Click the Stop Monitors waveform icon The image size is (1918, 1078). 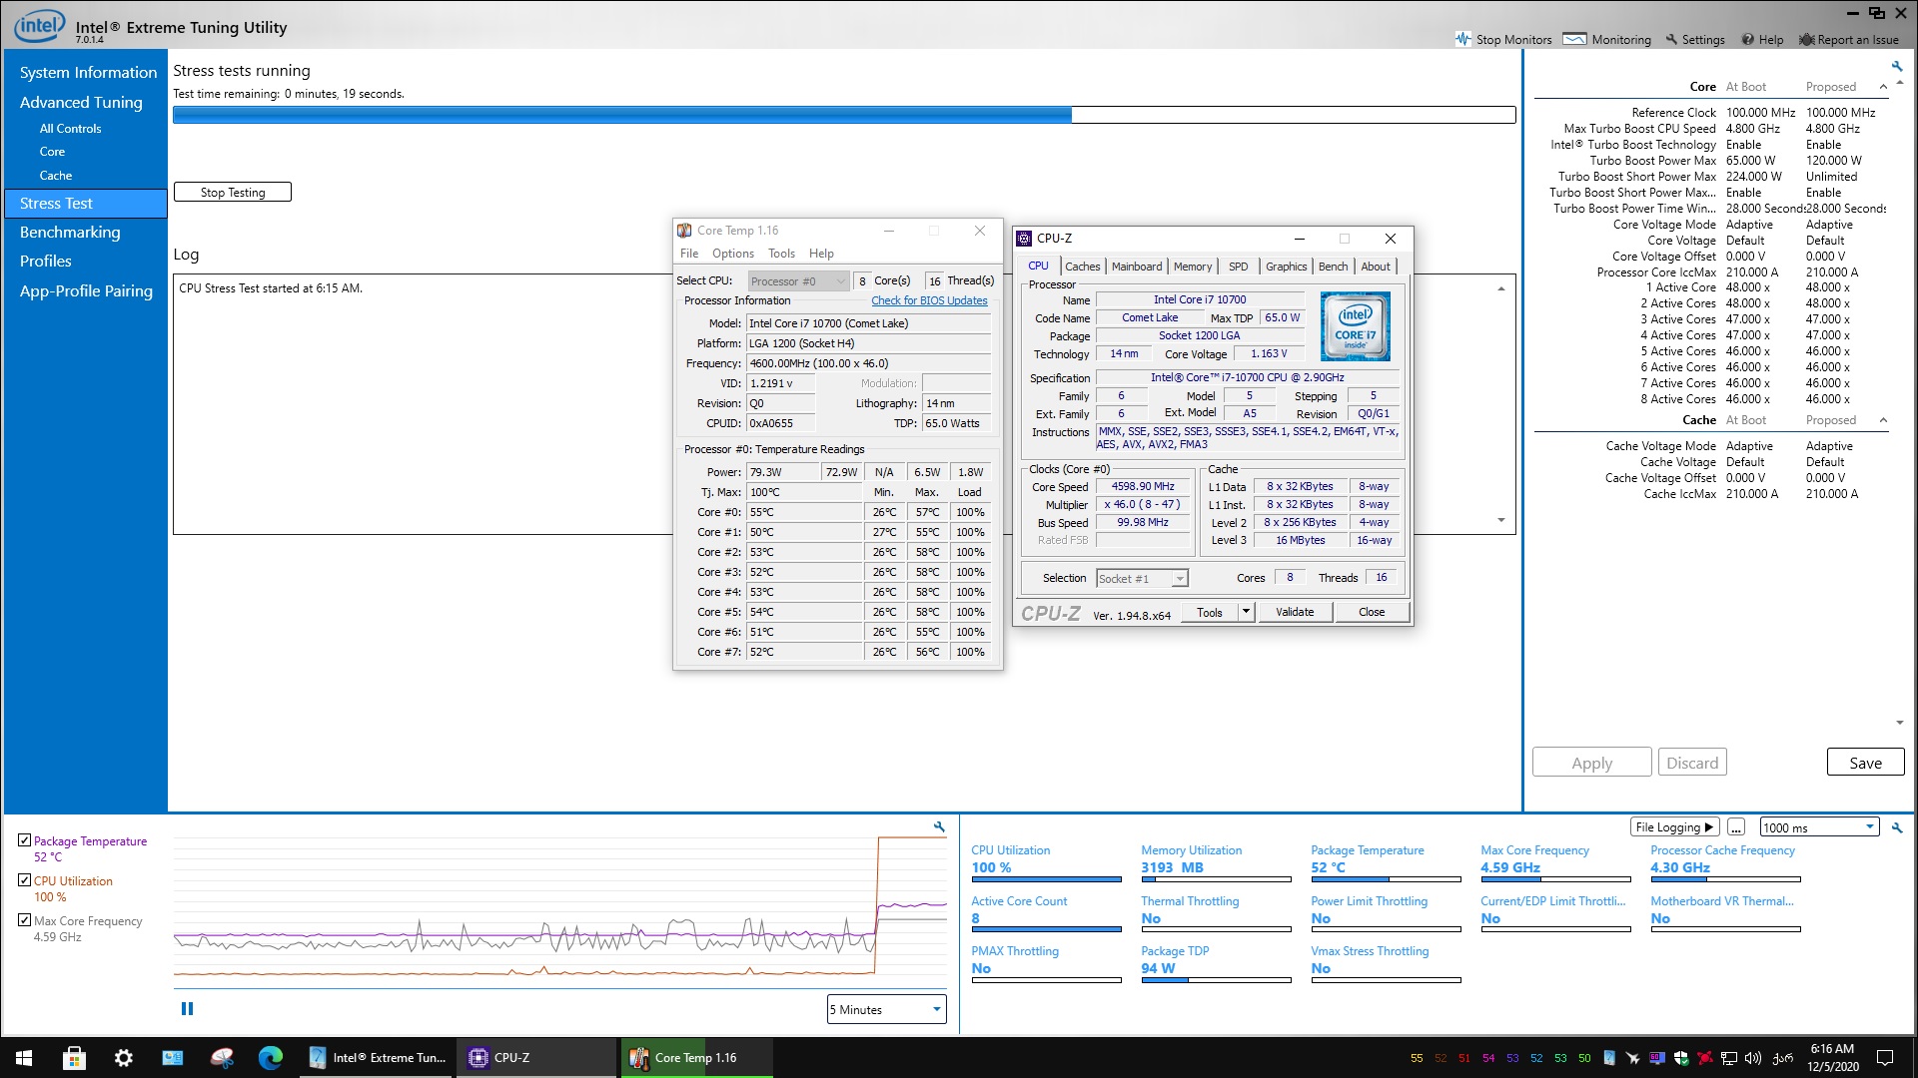(1463, 39)
